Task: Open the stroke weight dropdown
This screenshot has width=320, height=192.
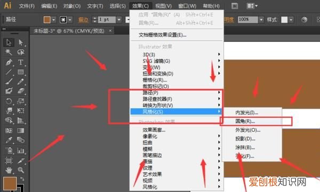Action: pos(119,20)
